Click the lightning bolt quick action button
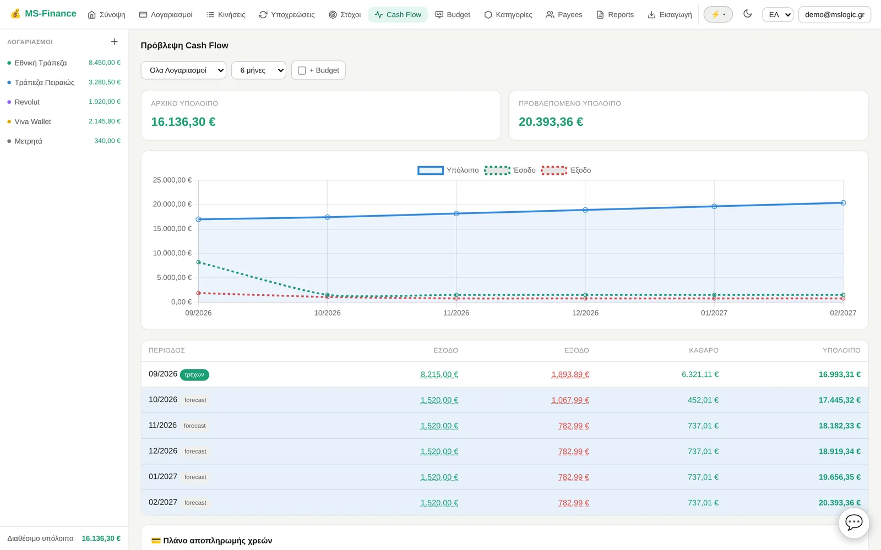The height and width of the screenshot is (550, 881). pos(718,14)
